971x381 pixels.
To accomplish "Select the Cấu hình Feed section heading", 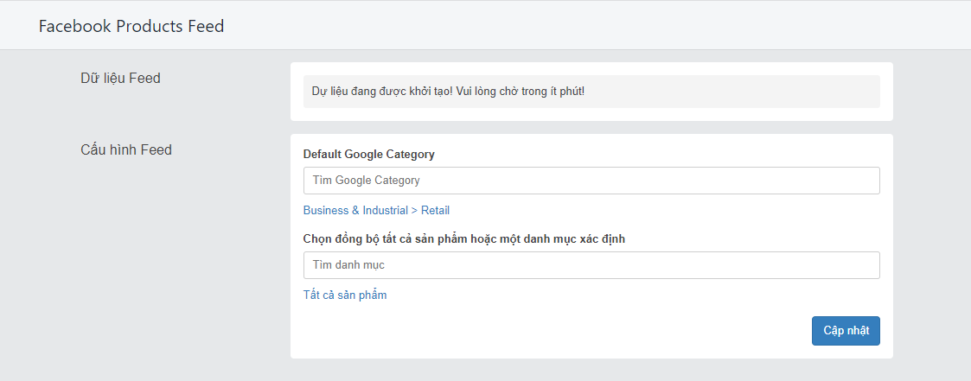I will [126, 149].
